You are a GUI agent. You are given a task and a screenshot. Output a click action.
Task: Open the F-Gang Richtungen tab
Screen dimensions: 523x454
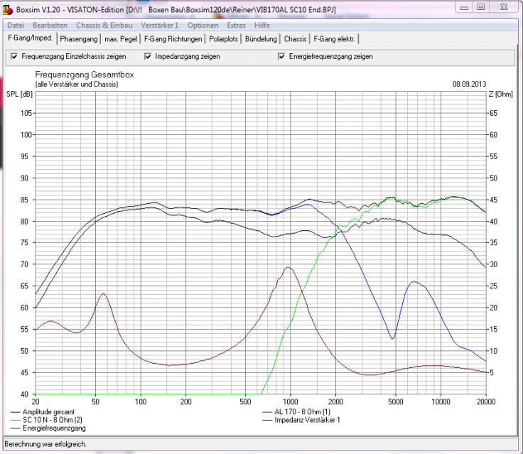(x=173, y=39)
